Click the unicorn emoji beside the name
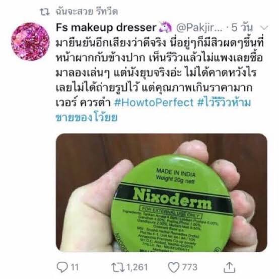 click(165, 28)
